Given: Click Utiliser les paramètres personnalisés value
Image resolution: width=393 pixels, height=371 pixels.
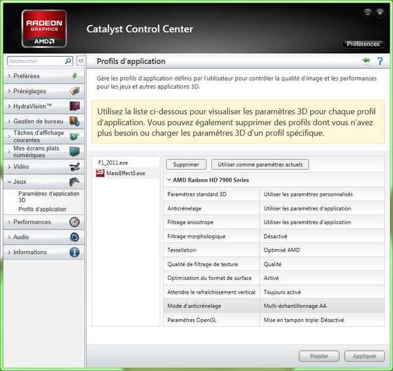Looking at the screenshot, I should (x=308, y=194).
